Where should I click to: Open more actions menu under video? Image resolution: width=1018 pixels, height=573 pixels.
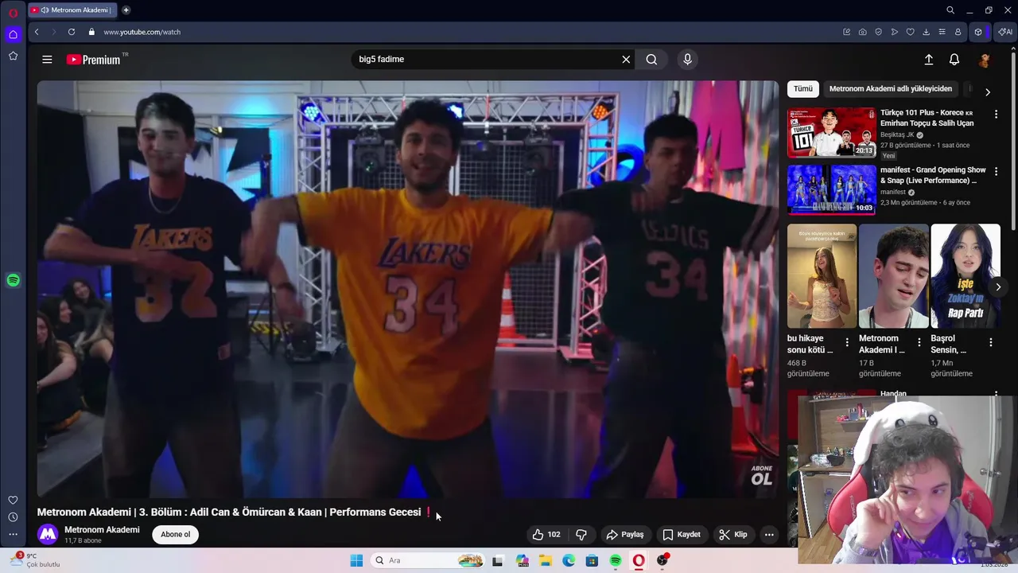pyautogui.click(x=769, y=535)
